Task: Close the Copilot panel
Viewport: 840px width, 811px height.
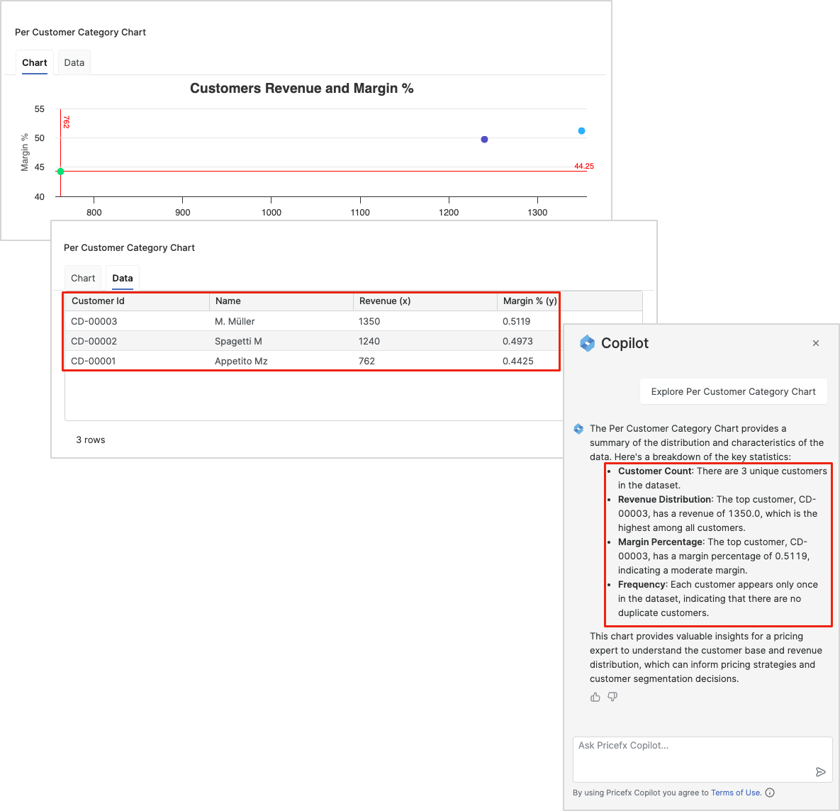Action: [x=816, y=343]
